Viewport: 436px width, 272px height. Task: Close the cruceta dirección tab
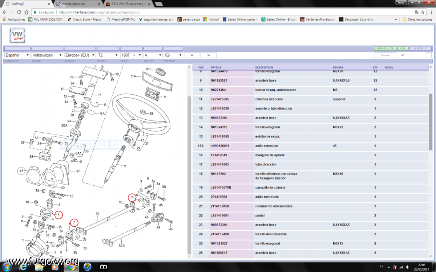tap(99, 4)
